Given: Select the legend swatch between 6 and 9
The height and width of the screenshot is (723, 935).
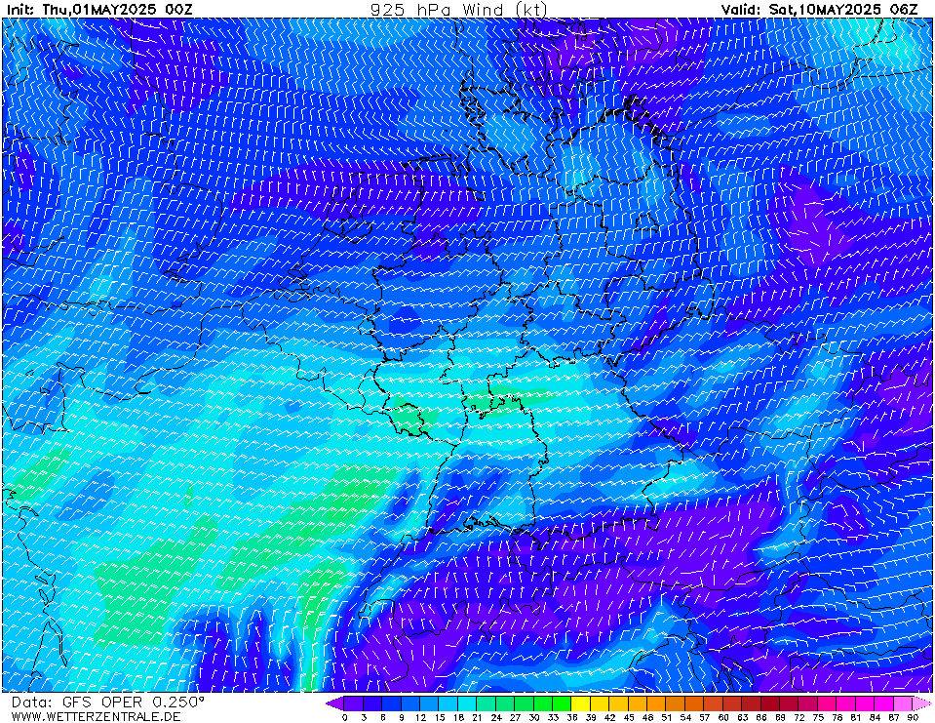Looking at the screenshot, I should 392,703.
